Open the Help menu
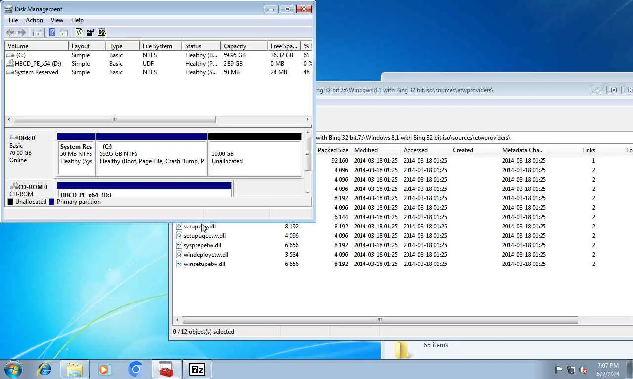Image resolution: width=633 pixels, height=379 pixels. click(77, 20)
